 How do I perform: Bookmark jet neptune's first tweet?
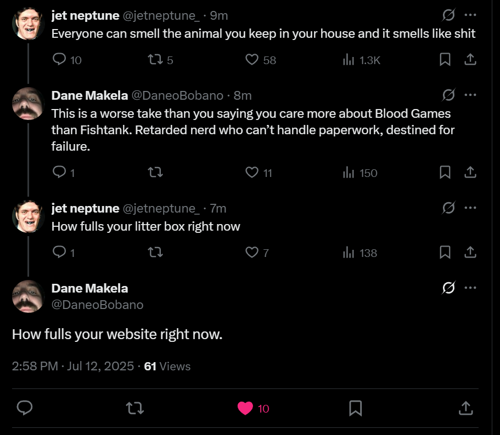(x=445, y=60)
